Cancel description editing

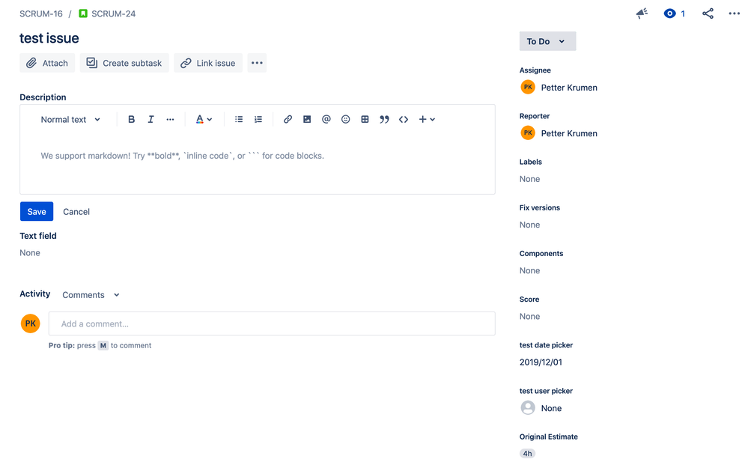tap(76, 212)
